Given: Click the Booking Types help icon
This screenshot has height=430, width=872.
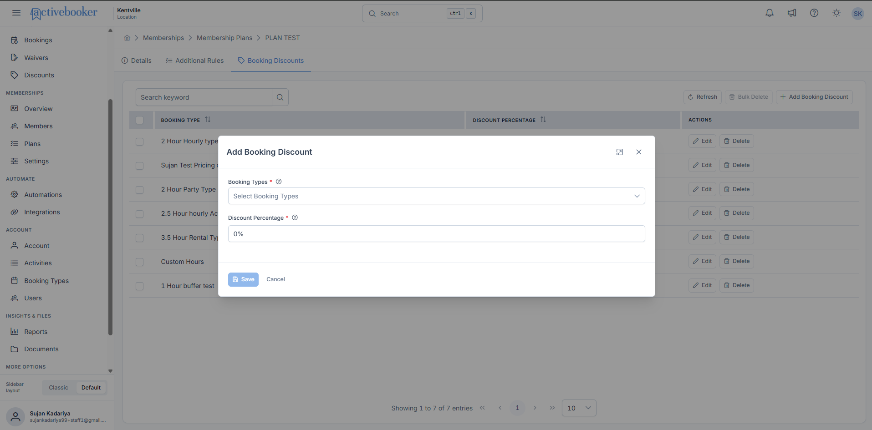Looking at the screenshot, I should (x=279, y=182).
